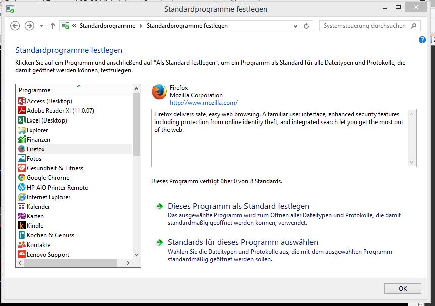Open the recent locations dropdown arrow
The height and width of the screenshot is (306, 435).
click(42, 26)
